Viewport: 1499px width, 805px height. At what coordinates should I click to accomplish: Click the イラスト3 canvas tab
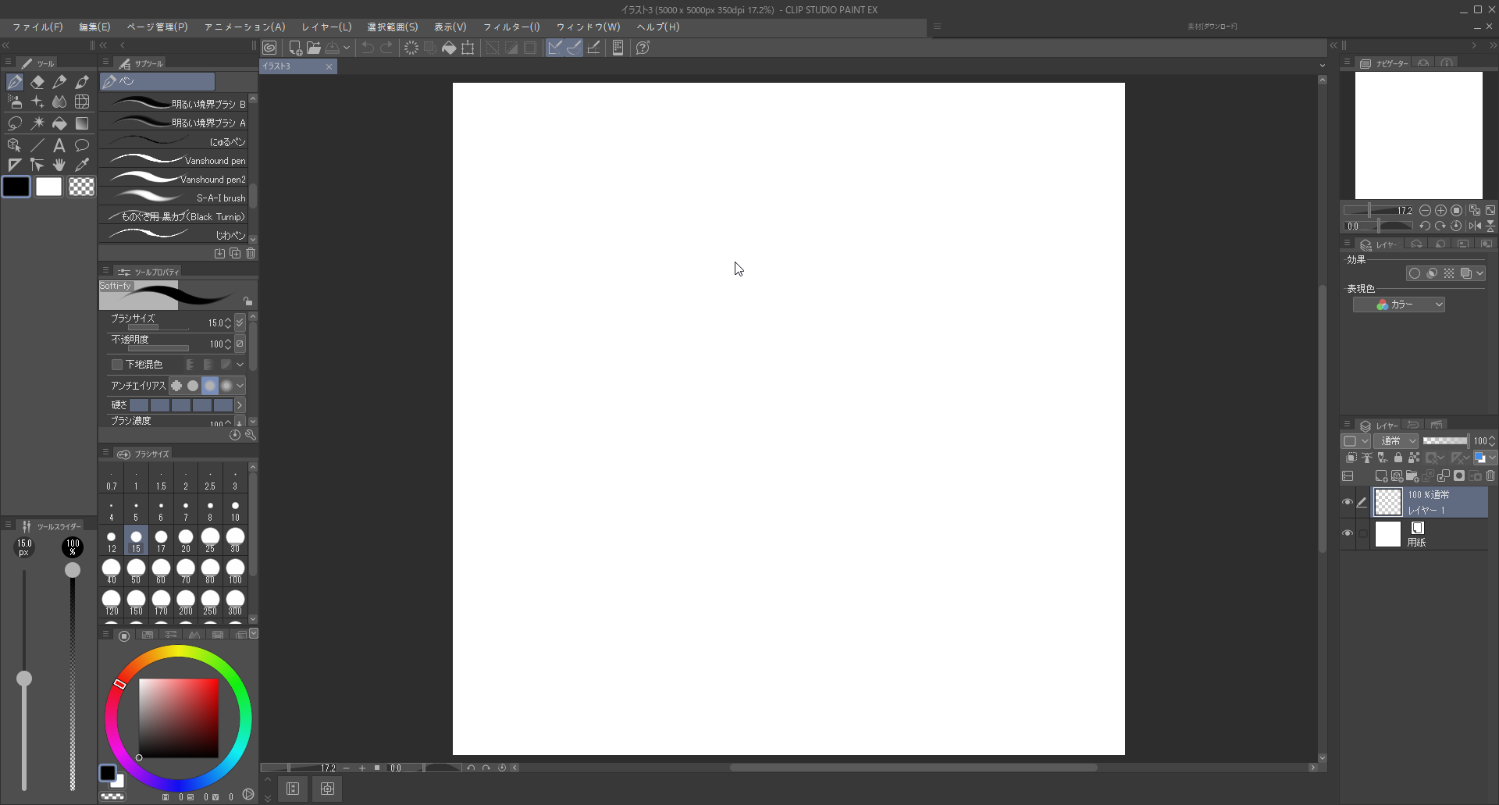point(290,66)
